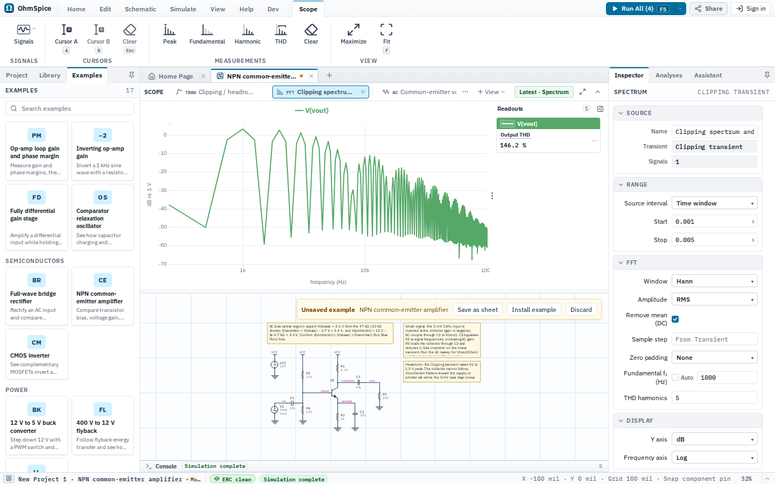
Task: Select the Fundamental measurement tool
Action: point(207,35)
